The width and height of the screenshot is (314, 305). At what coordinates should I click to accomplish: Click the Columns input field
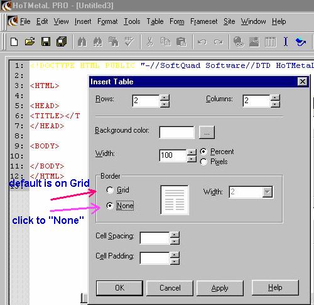point(256,101)
